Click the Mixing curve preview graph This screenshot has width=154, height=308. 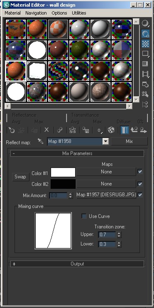pos(53,230)
